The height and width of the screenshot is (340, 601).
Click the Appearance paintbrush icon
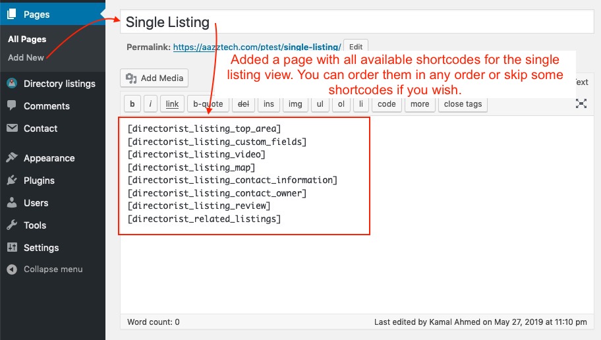point(12,157)
